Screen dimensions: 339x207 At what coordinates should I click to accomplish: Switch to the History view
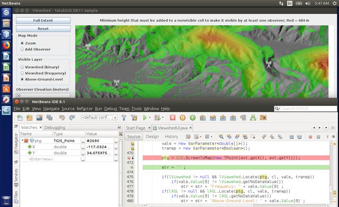click(171, 137)
